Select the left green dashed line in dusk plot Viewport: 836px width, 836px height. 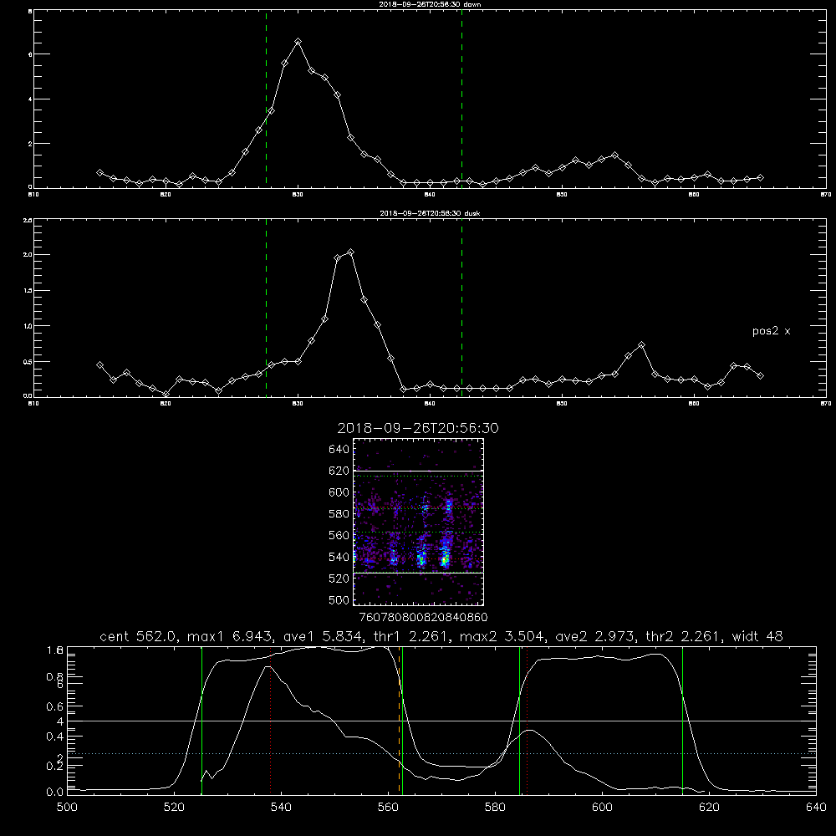(x=266, y=308)
